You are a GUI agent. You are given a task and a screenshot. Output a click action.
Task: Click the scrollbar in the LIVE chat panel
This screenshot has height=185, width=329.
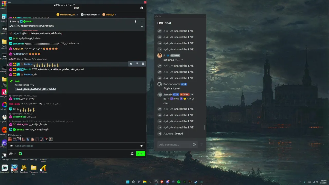[205, 127]
